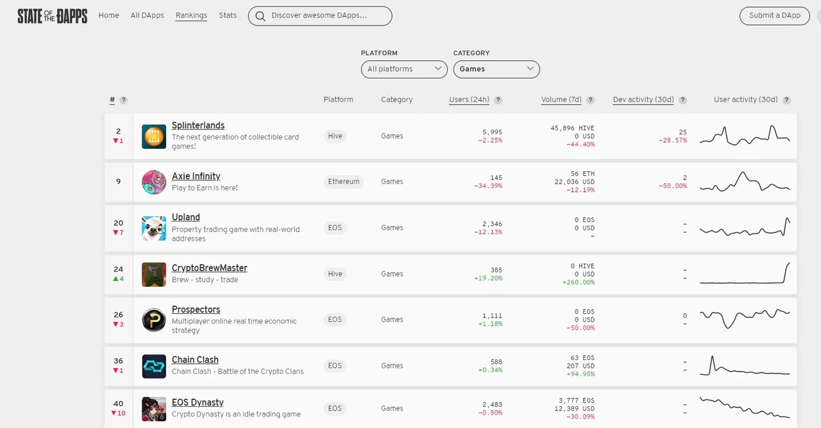Go to Home in the navigation
This screenshot has width=821, height=428.
click(x=108, y=15)
